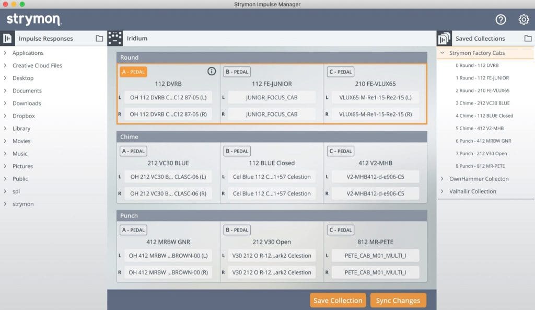Select Chime slot B - PEDAL toggle
The height and width of the screenshot is (310, 535).
[237, 151]
